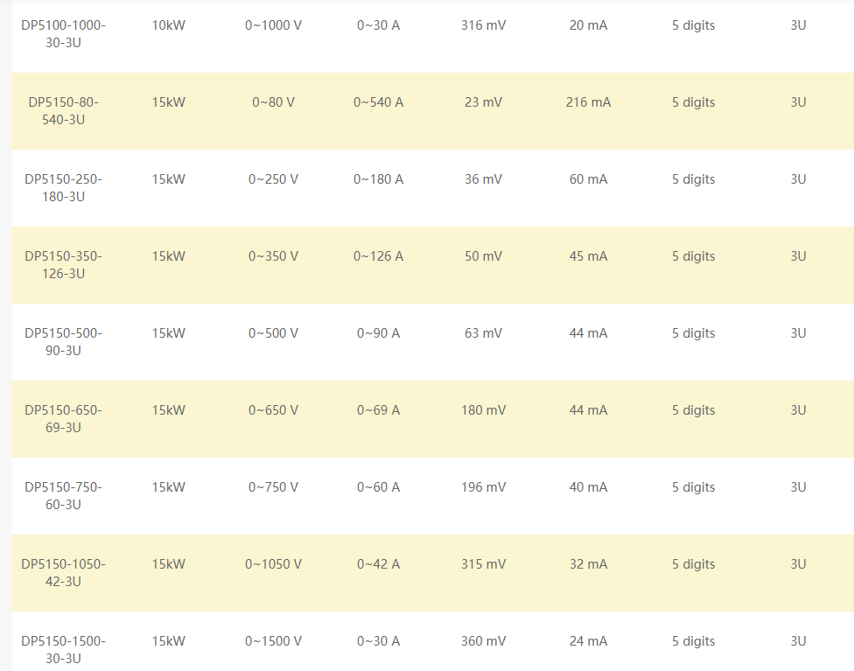
Task: Select the DP5150-650-69-3U model cell
Action: point(63,419)
